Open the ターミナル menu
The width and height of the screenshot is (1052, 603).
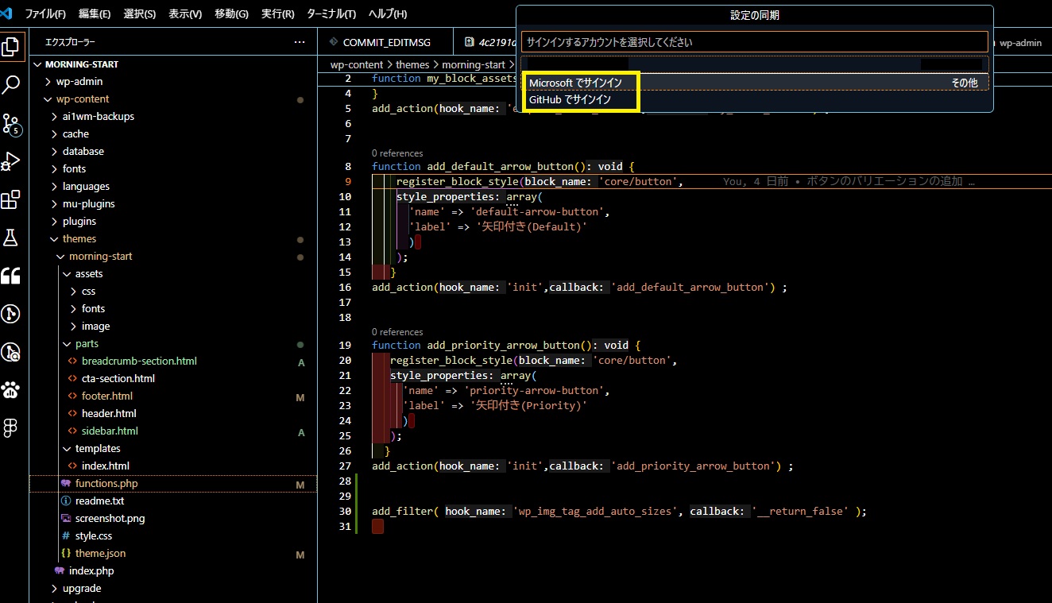coord(331,14)
